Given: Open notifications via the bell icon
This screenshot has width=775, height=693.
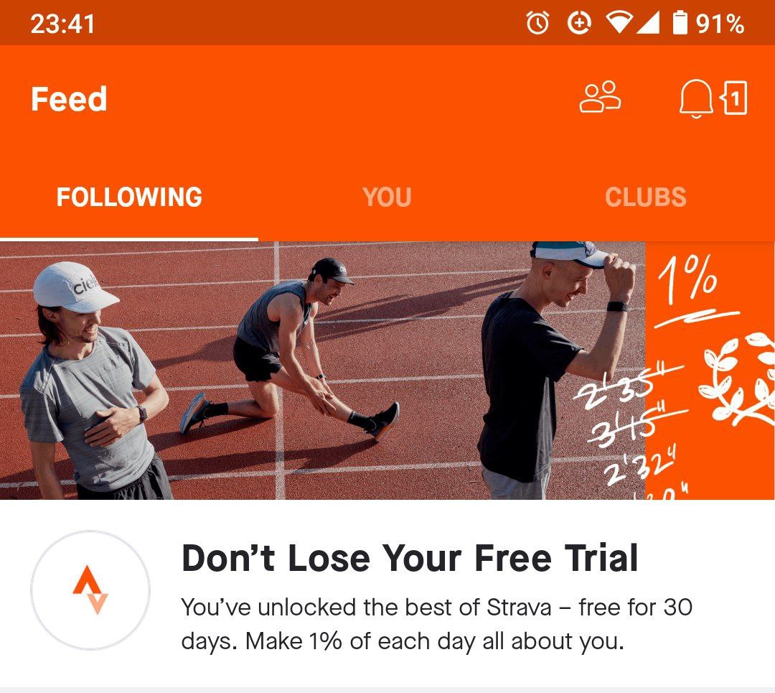Looking at the screenshot, I should 695,98.
